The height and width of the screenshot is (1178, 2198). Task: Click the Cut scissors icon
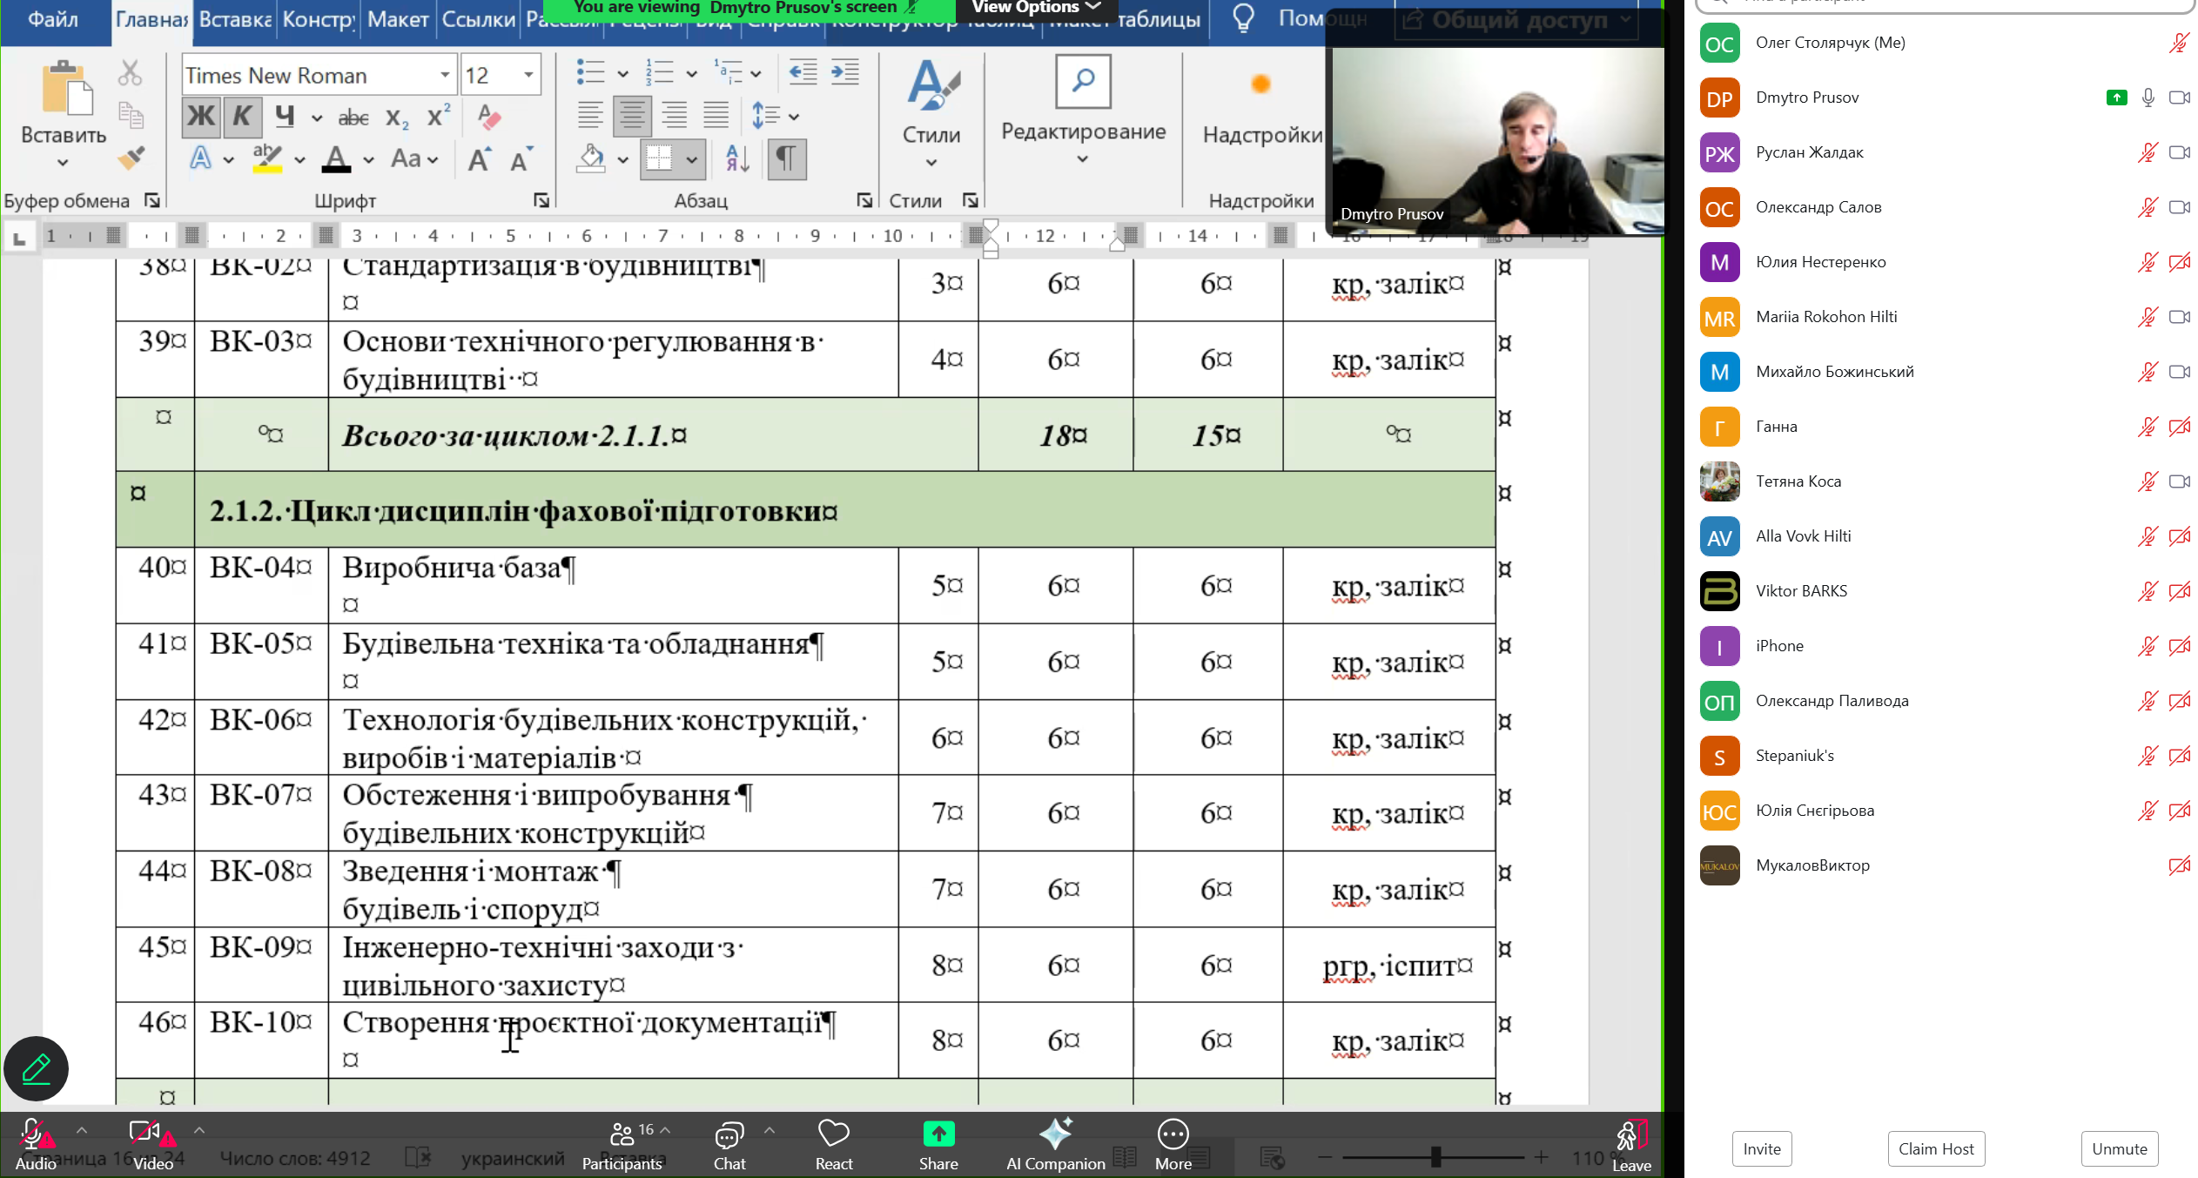point(130,74)
